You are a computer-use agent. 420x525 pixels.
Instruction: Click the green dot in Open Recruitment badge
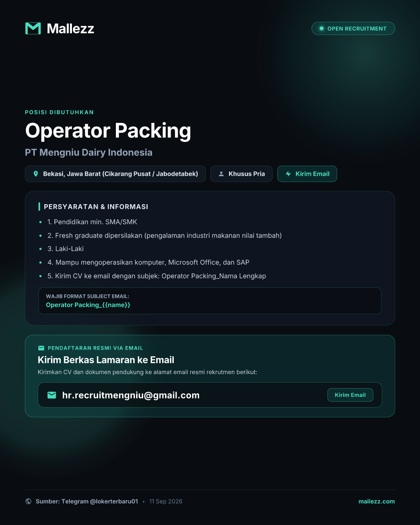[322, 28]
